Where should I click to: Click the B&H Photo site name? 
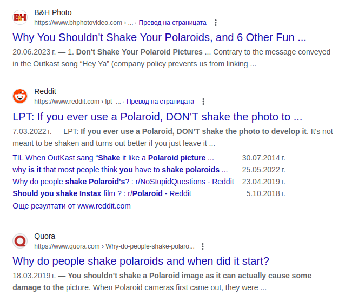(x=52, y=12)
